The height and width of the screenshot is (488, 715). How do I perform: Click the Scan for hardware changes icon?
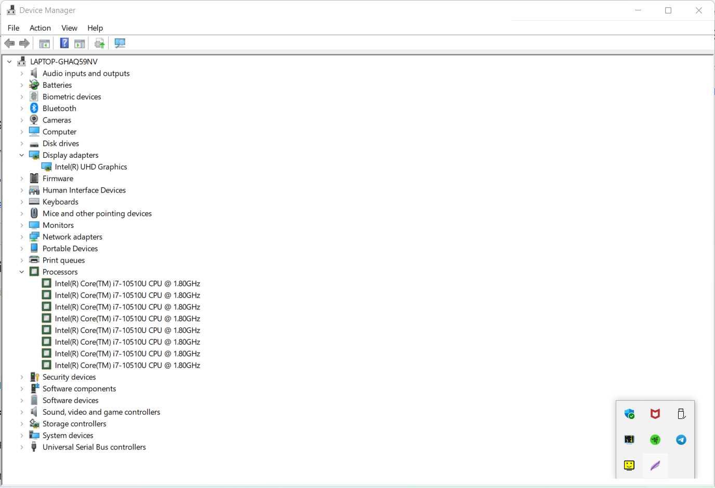pos(120,44)
